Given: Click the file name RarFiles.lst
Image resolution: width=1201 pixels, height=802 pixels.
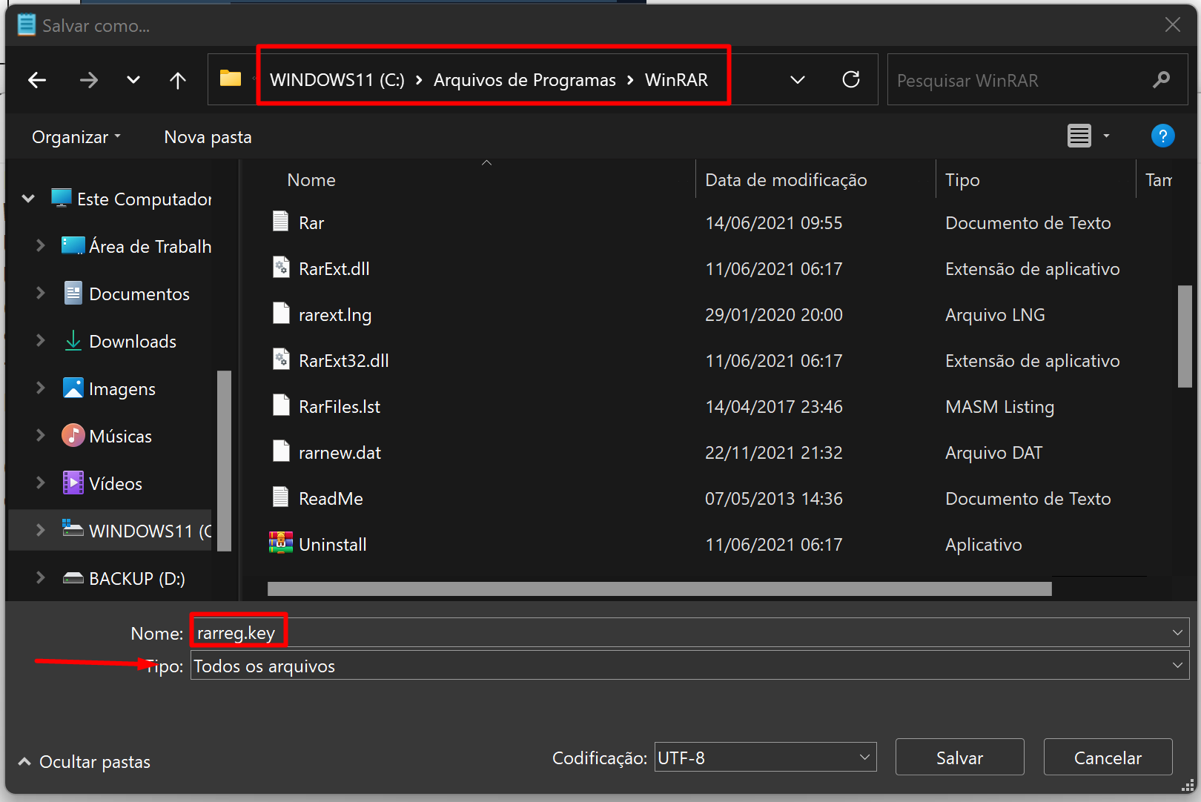Looking at the screenshot, I should tap(340, 407).
